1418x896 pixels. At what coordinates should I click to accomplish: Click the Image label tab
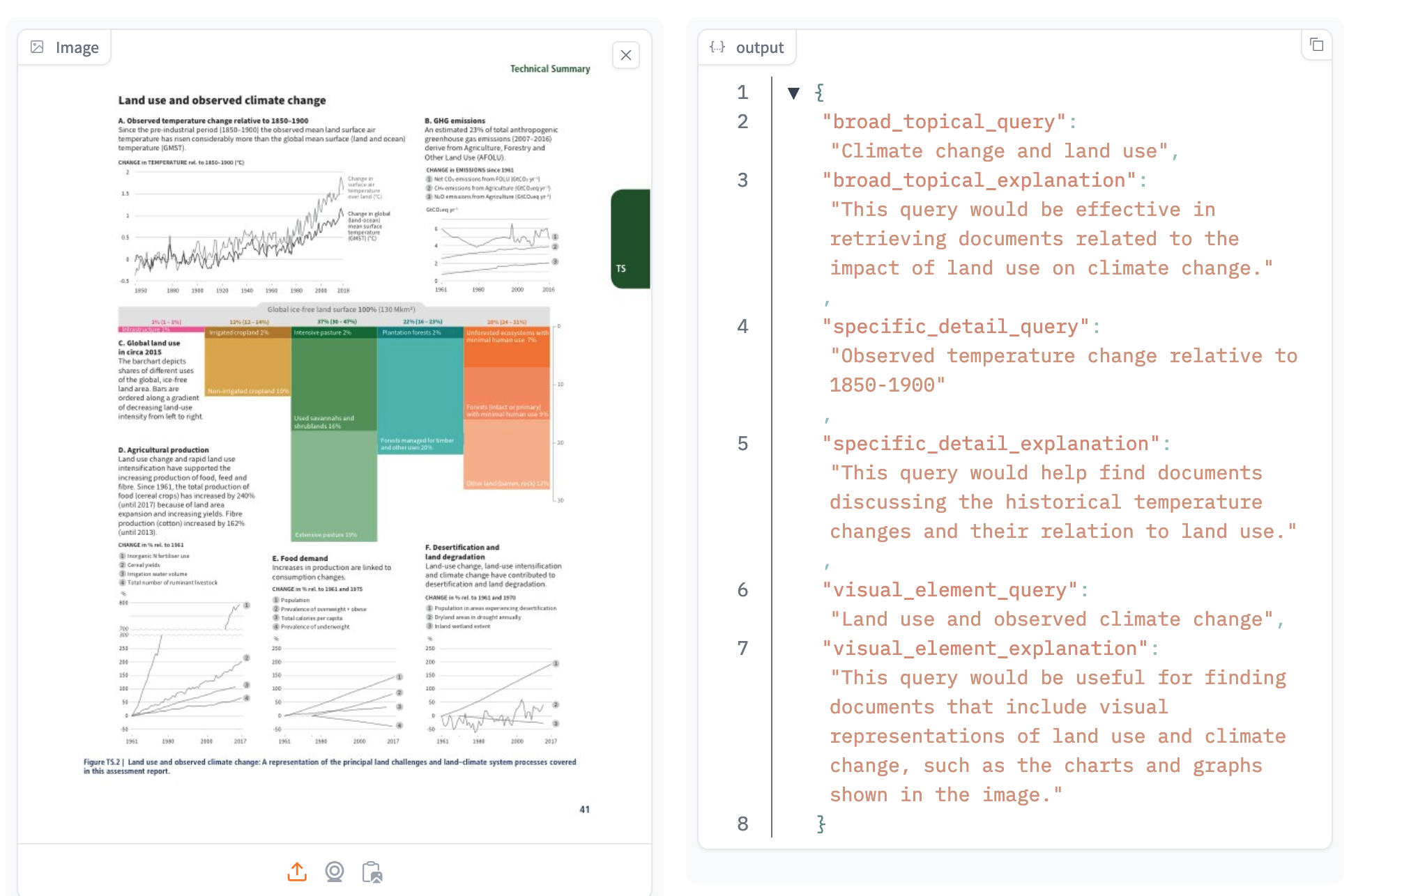[x=77, y=47]
